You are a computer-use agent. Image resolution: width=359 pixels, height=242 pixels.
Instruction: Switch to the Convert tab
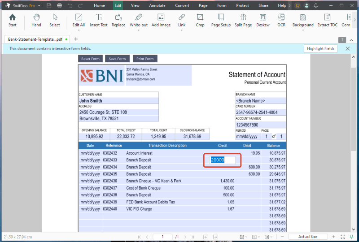click(182, 5)
